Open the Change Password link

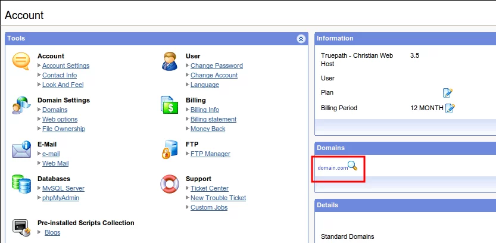[216, 66]
